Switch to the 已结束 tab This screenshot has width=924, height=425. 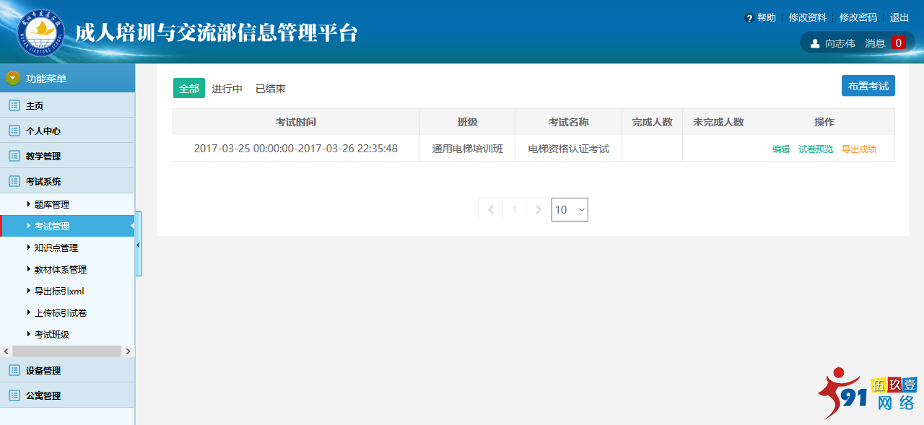[x=271, y=88]
